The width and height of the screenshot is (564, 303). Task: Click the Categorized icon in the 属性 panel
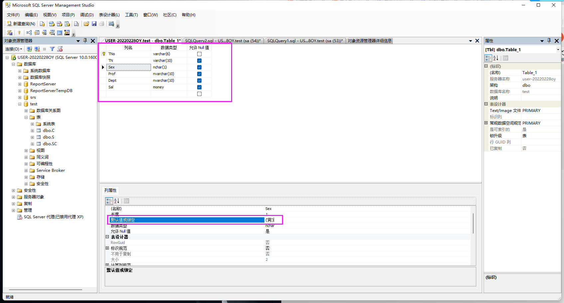click(488, 58)
